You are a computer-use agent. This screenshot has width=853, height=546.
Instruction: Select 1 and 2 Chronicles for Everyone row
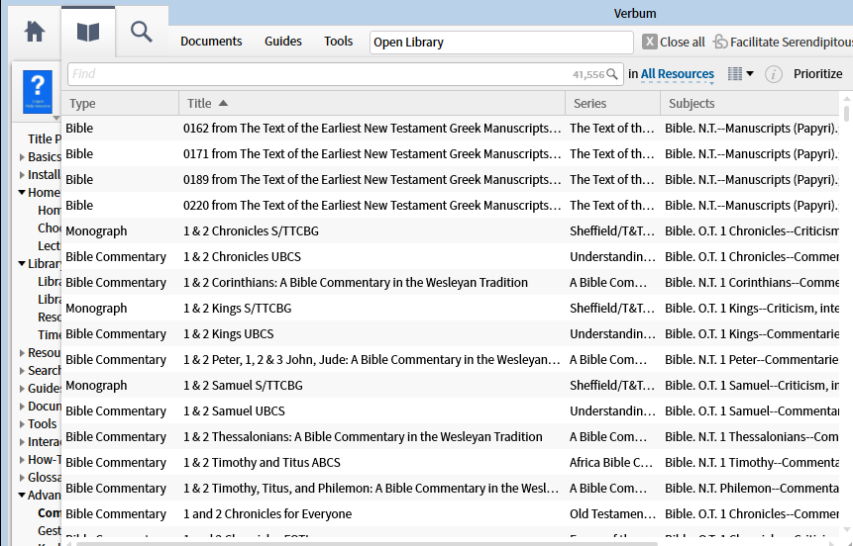click(451, 514)
